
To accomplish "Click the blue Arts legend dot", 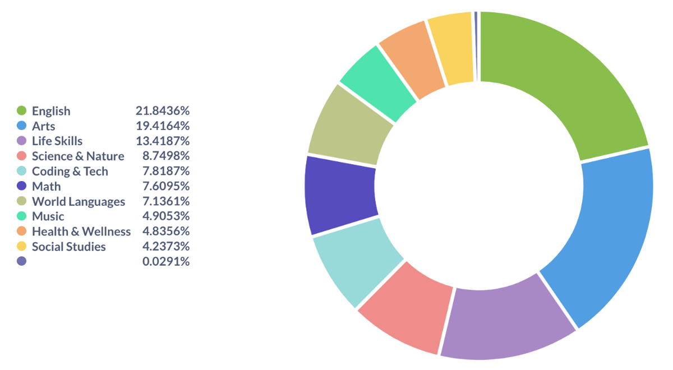I will (x=22, y=126).
